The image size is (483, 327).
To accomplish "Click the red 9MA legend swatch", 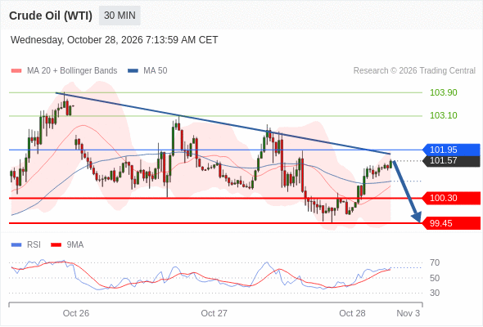I will 56,245.
